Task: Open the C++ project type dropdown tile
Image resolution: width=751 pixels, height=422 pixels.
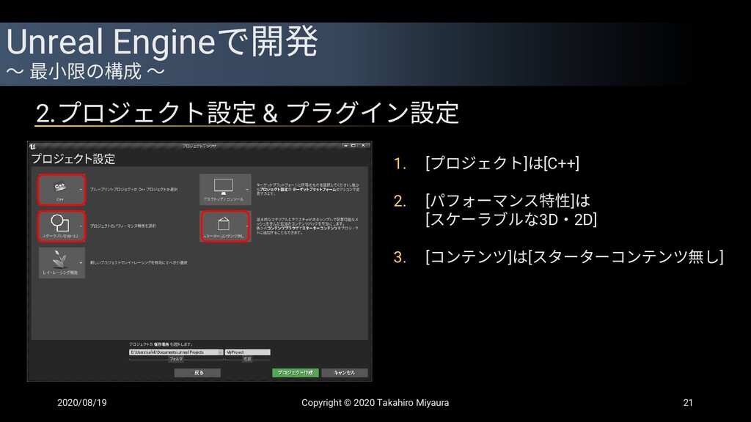Action: pos(62,190)
